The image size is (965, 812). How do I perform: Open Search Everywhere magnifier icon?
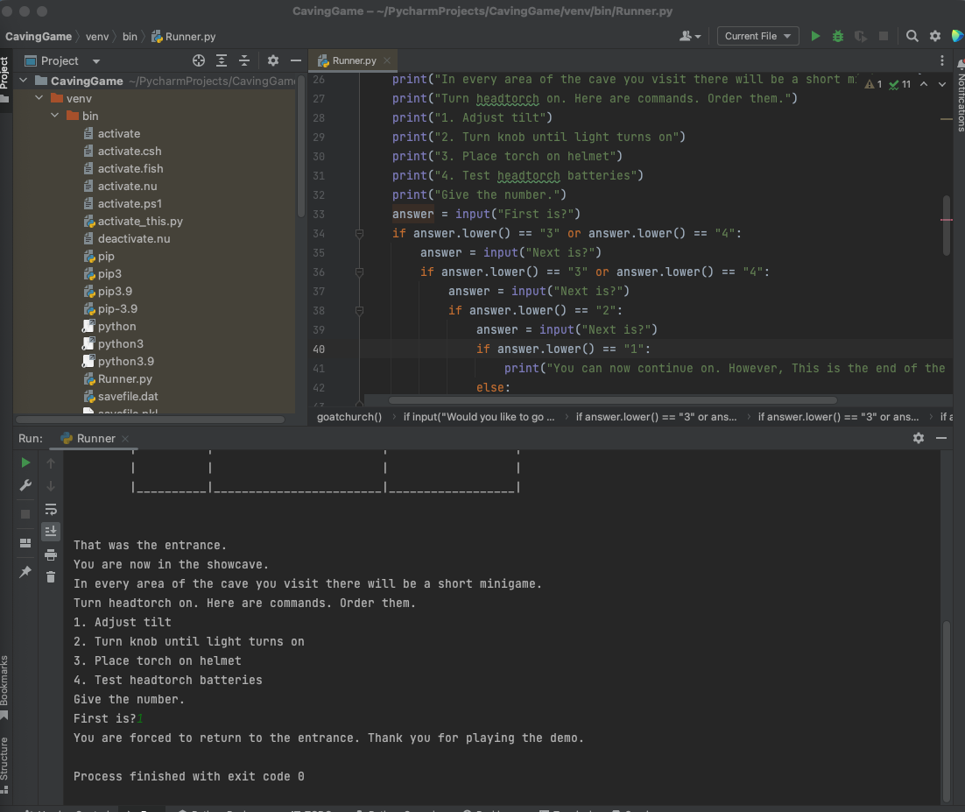point(912,36)
